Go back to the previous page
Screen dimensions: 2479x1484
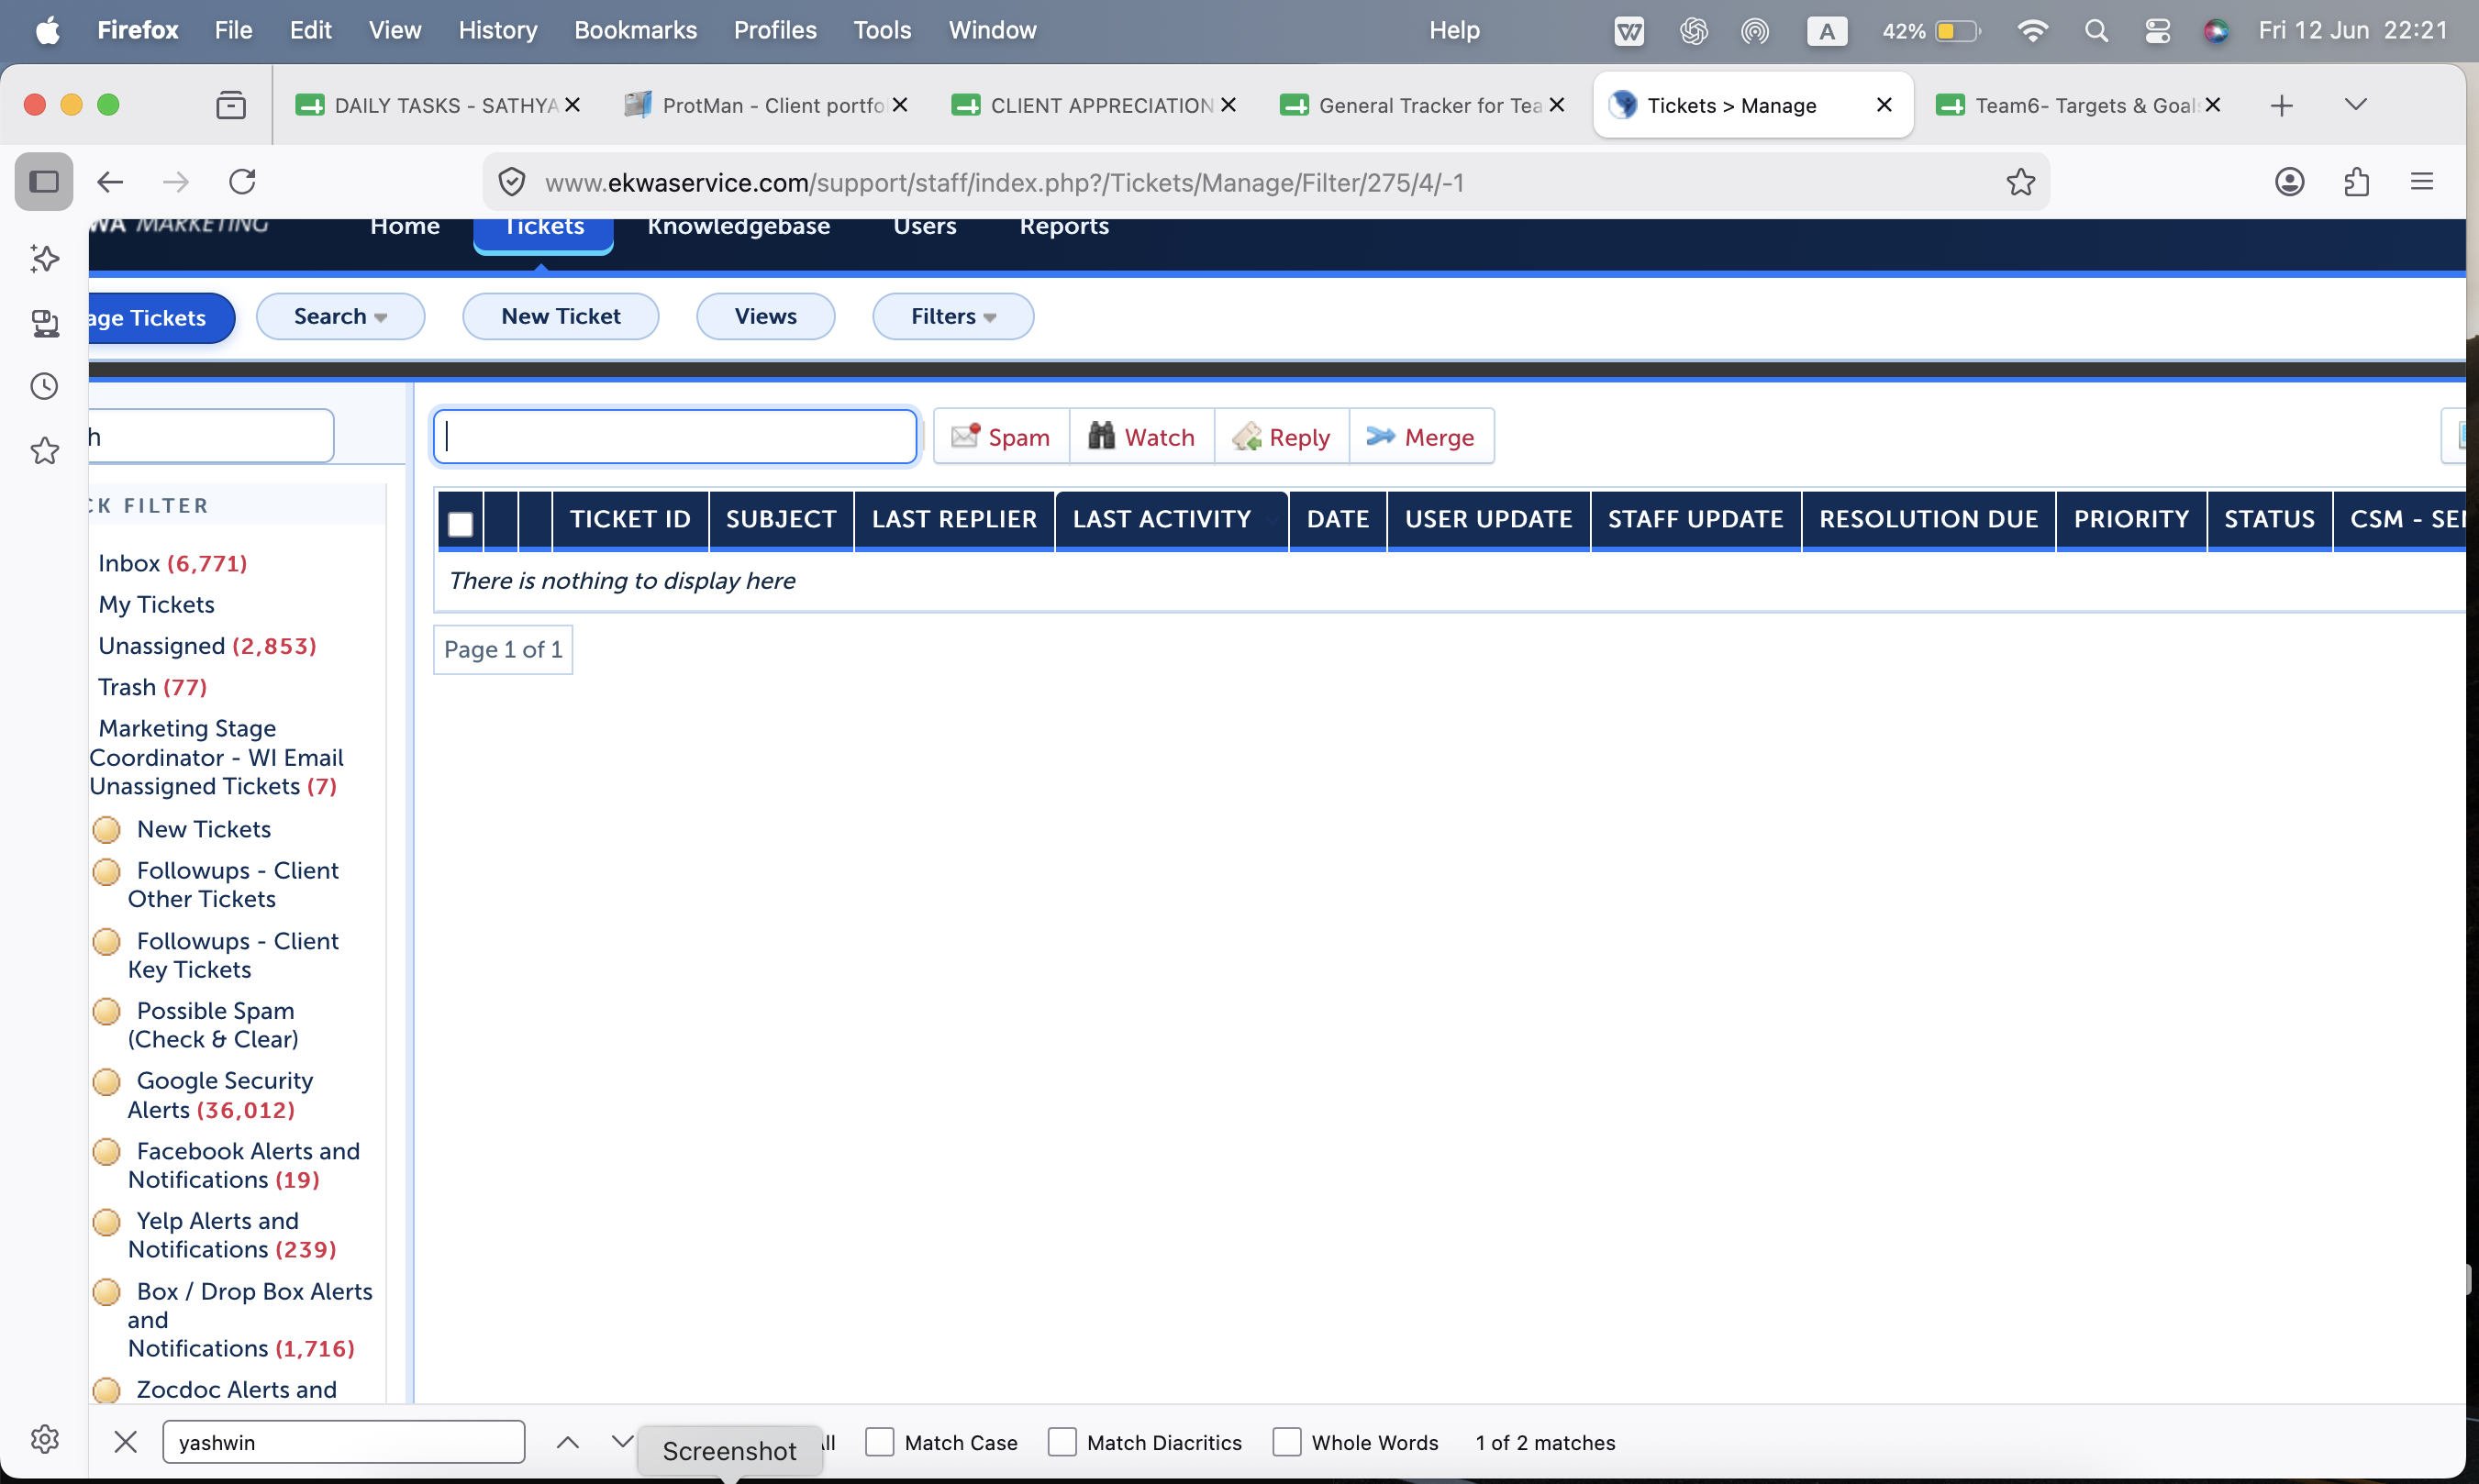coord(110,182)
